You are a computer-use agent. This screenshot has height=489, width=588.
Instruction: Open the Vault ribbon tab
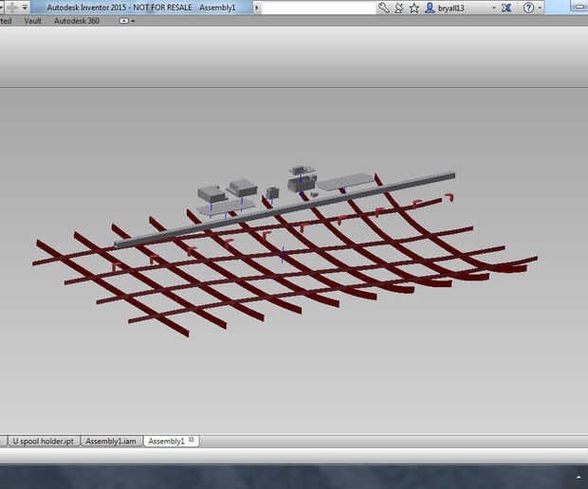click(x=32, y=21)
